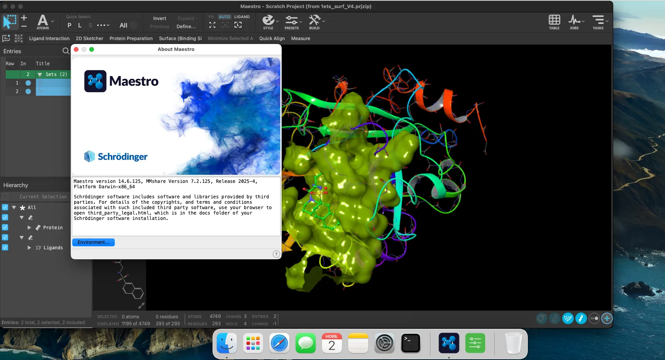Open the Presets menu icon
Screen dimensions: 665x360
[x=291, y=22]
